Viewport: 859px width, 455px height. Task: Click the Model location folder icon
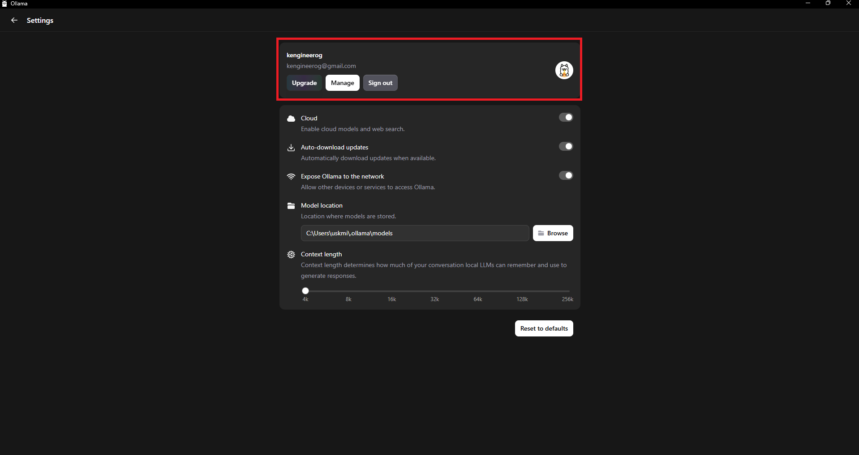coord(291,206)
